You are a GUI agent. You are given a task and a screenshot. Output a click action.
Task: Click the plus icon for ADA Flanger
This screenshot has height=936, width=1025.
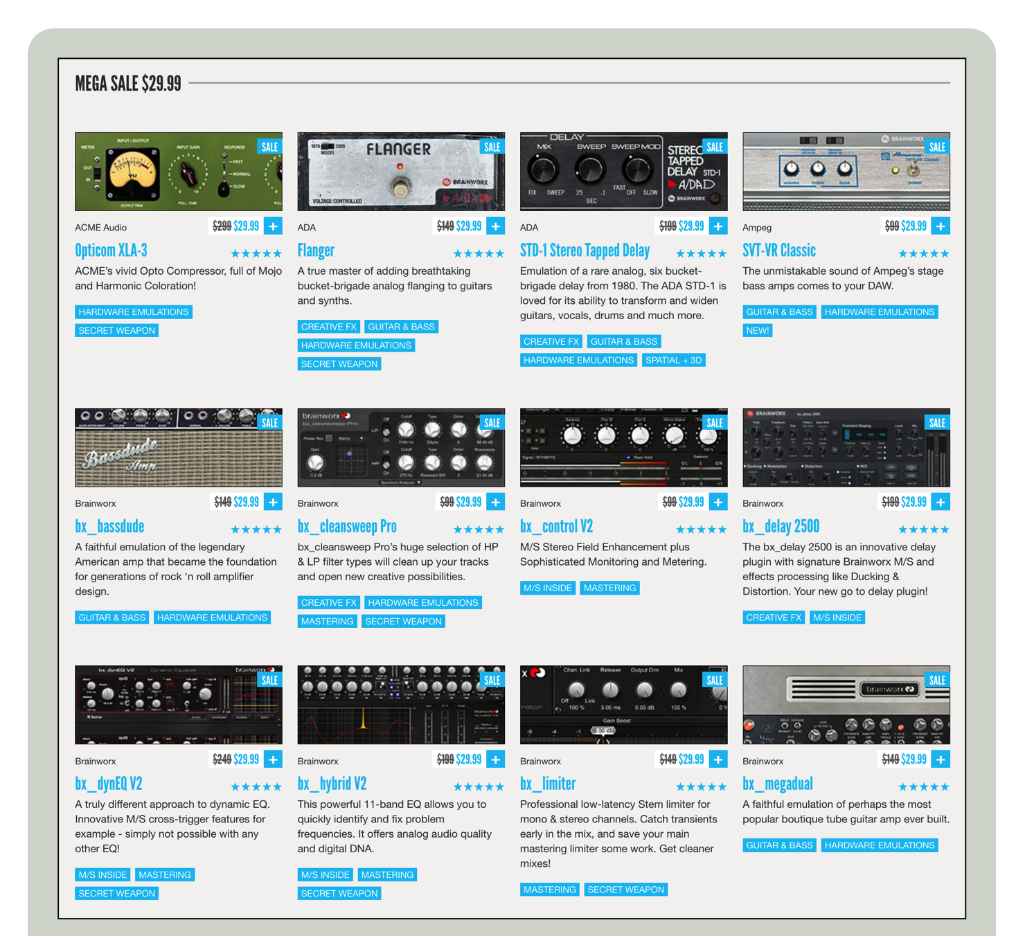(496, 226)
